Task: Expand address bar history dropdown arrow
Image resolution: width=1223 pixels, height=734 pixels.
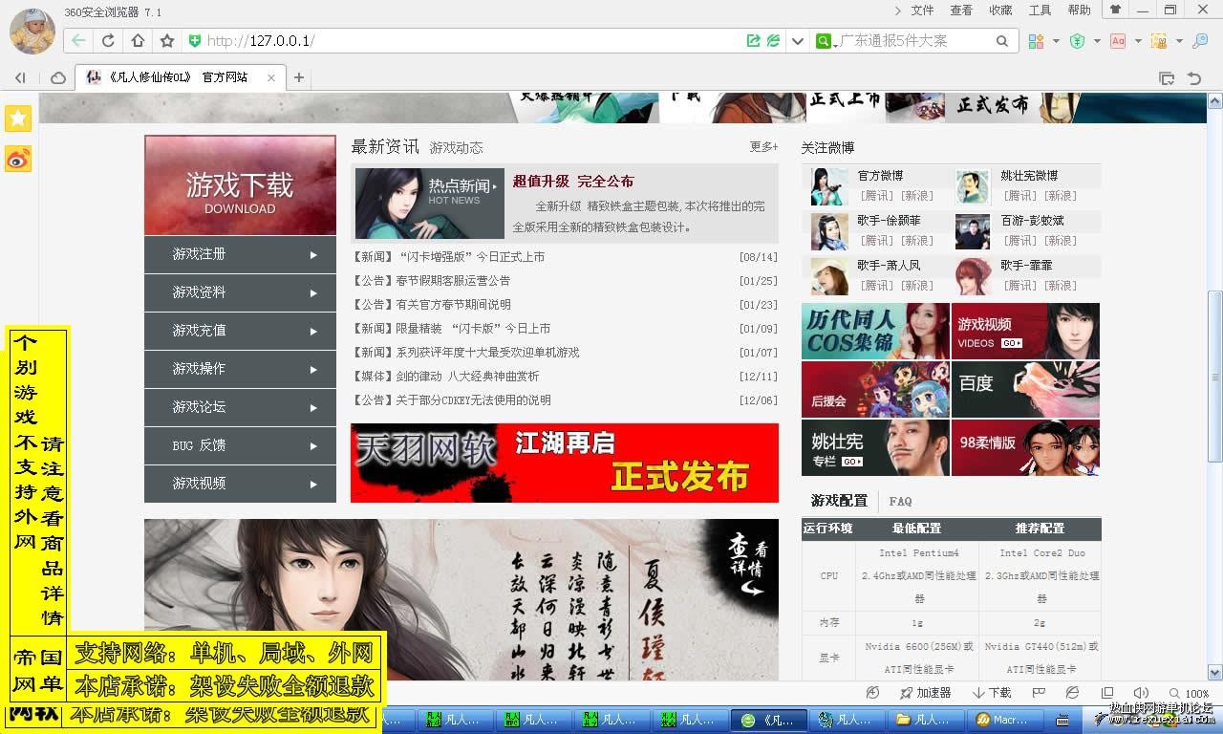Action: 798,41
